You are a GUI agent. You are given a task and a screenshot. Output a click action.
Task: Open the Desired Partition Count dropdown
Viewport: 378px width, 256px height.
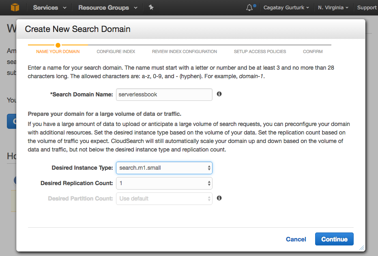[x=164, y=198]
